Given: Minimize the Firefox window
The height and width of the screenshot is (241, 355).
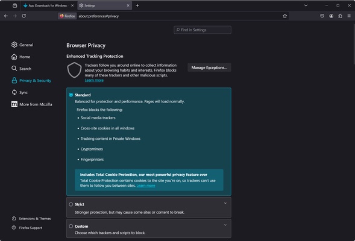Looking at the screenshot, I should pos(327,5).
